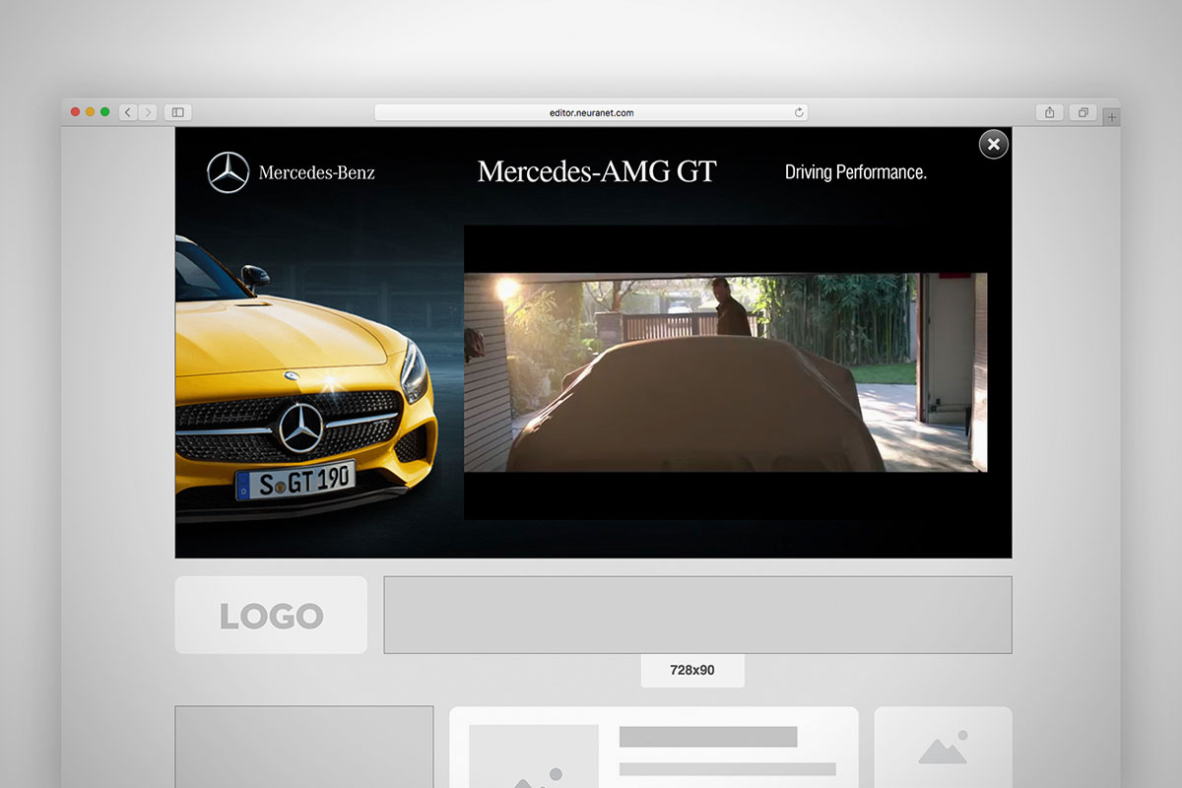Click the browser back arrow
The width and height of the screenshot is (1182, 788).
[128, 112]
